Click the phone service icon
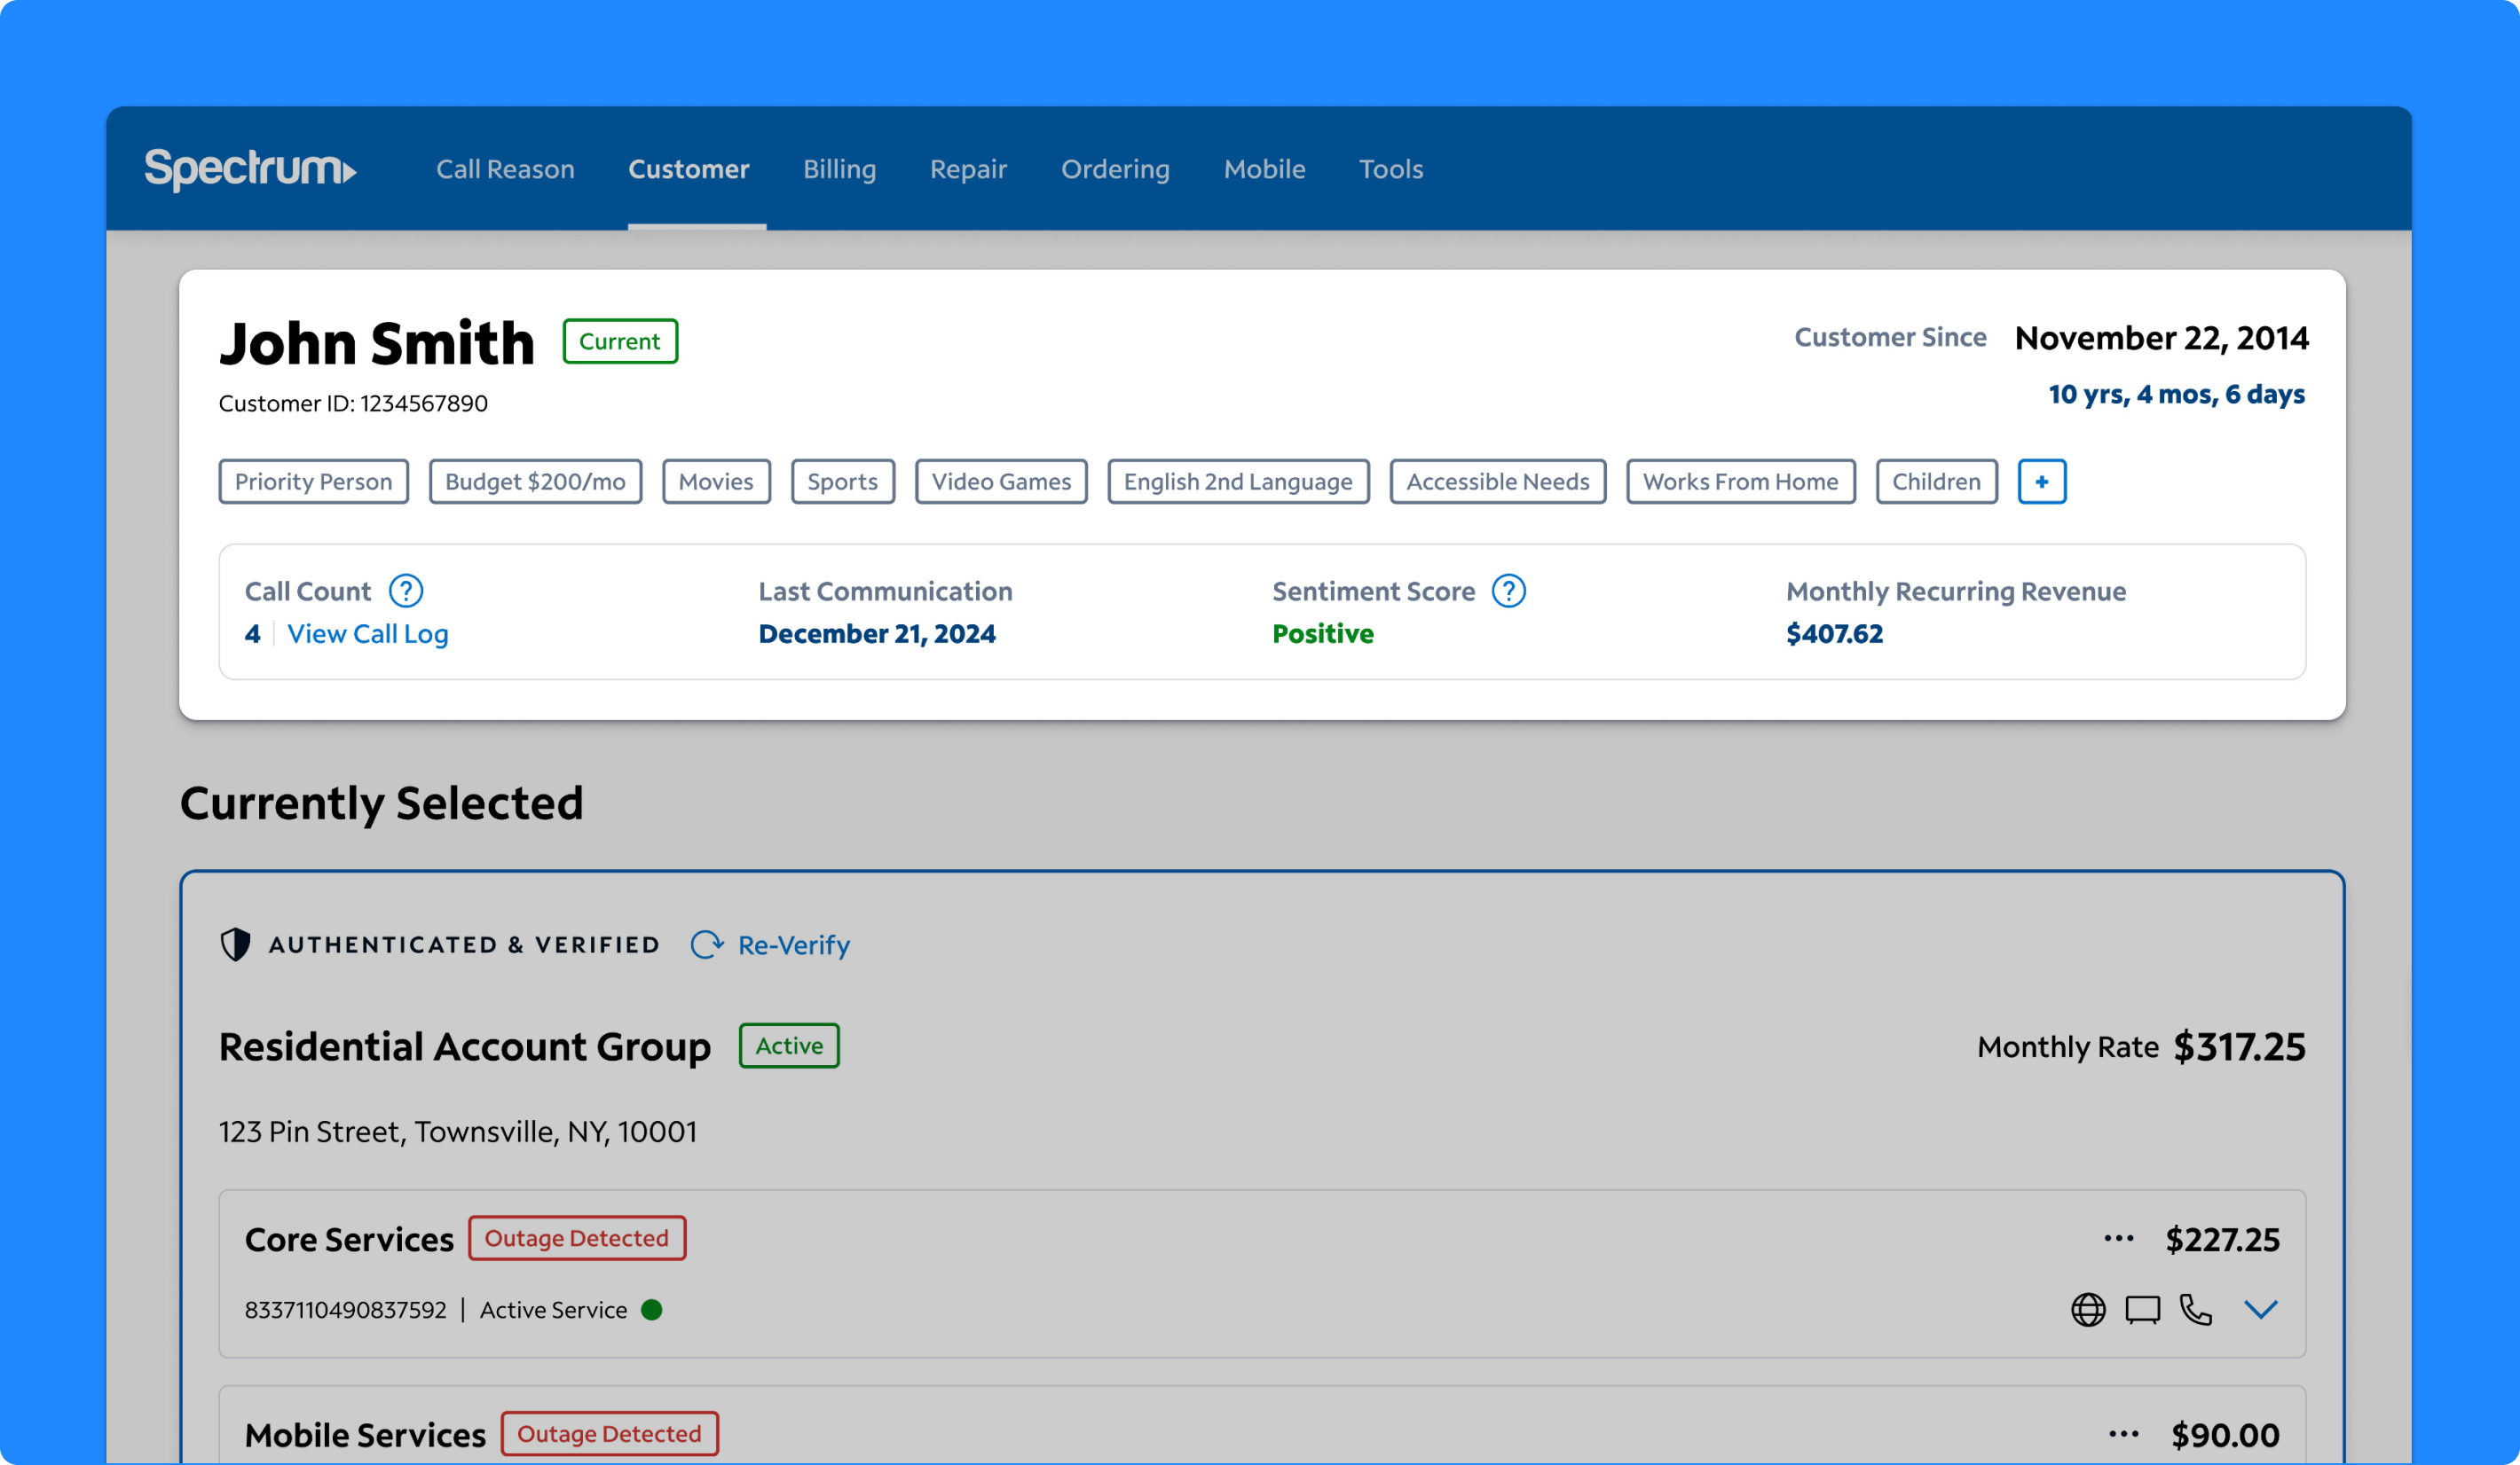 tap(2196, 1309)
